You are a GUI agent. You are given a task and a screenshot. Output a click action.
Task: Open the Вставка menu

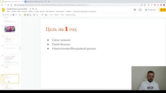pyautogui.click(x=24, y=11)
